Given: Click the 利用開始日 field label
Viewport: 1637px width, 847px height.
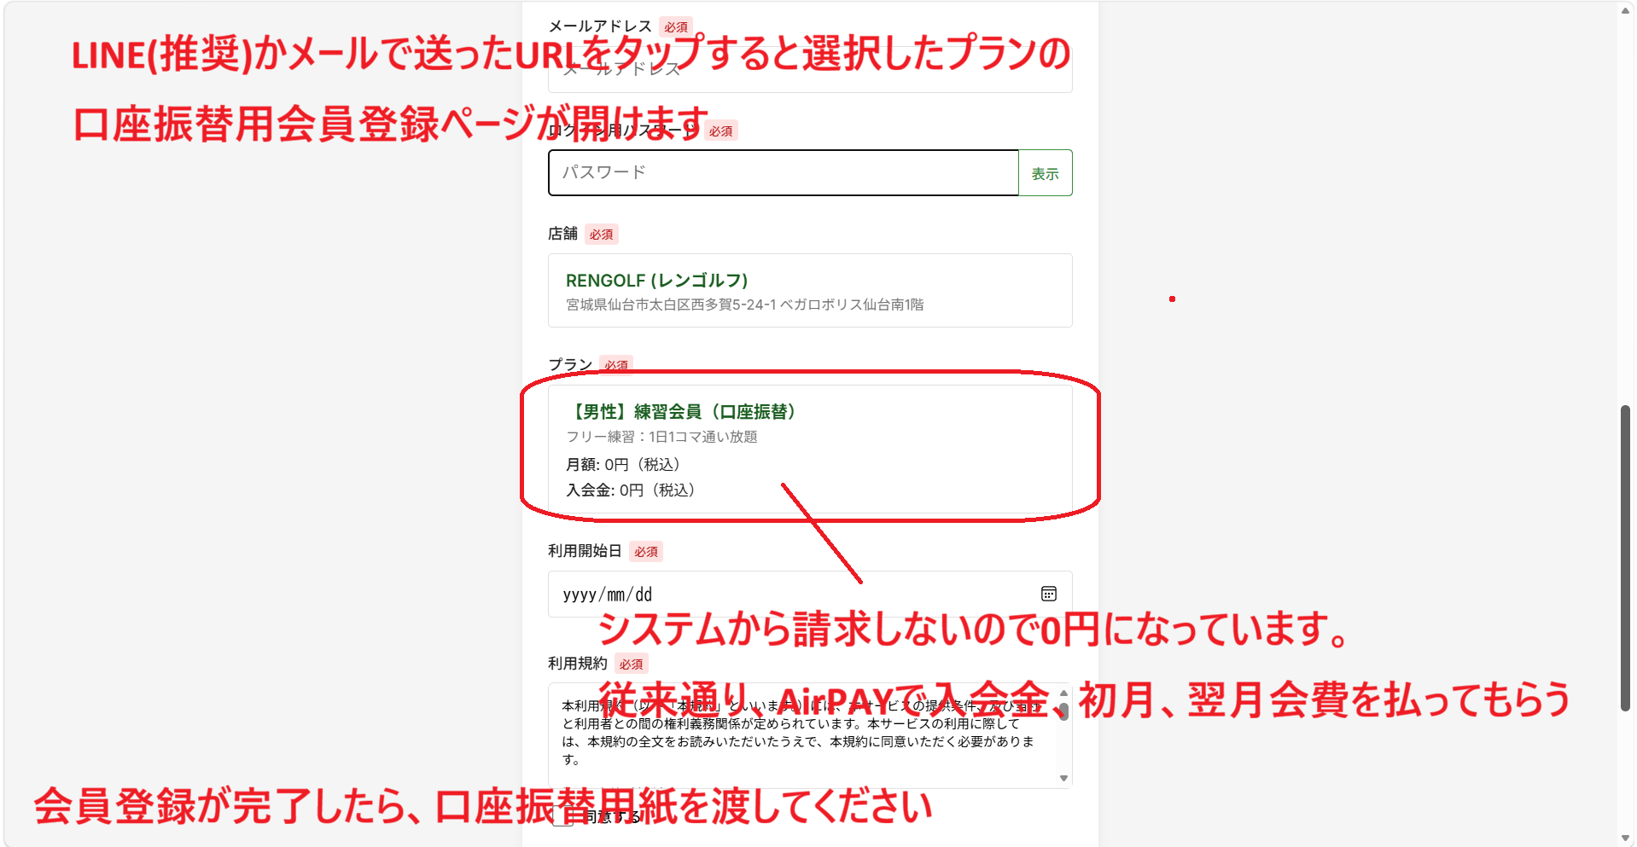Looking at the screenshot, I should 585,551.
